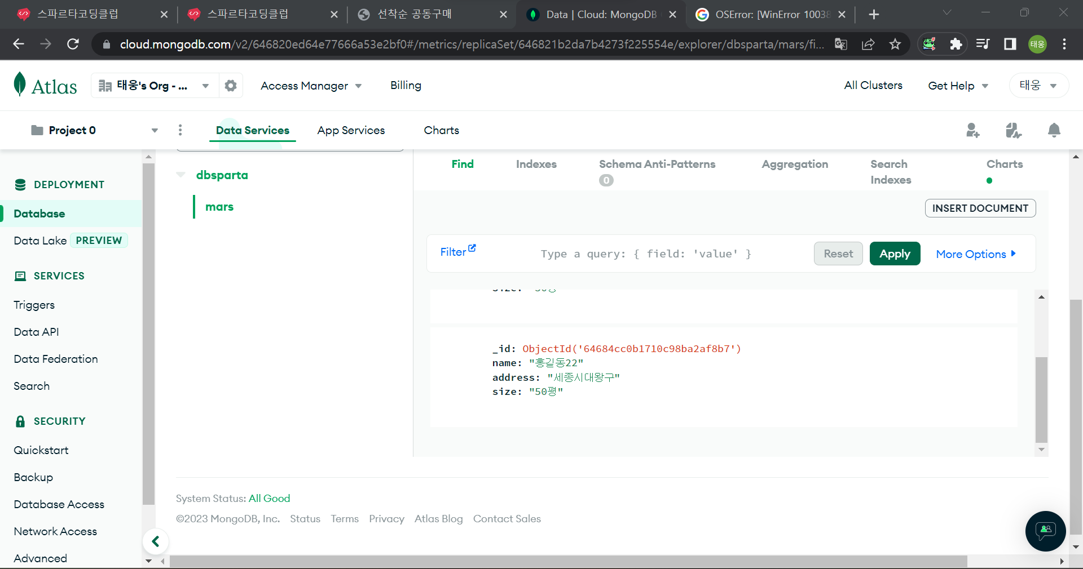
Task: Open user menu 태웅 dropdown
Action: pyautogui.click(x=1038, y=86)
